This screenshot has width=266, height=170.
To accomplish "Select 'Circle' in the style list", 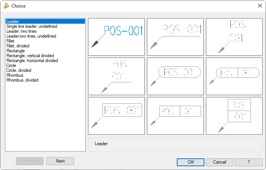I will (11, 65).
